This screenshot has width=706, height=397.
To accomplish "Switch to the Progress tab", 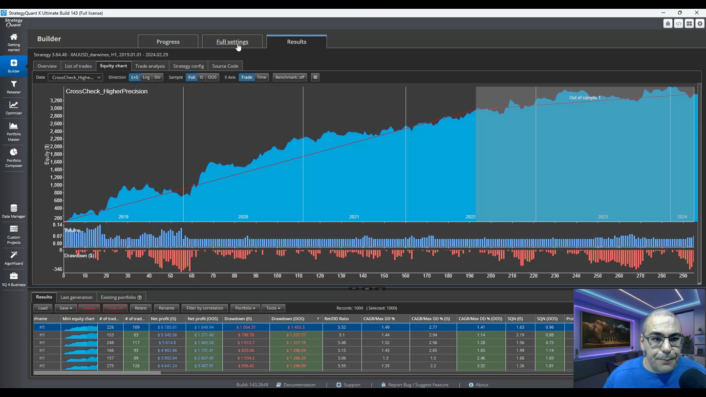I will 168,42.
